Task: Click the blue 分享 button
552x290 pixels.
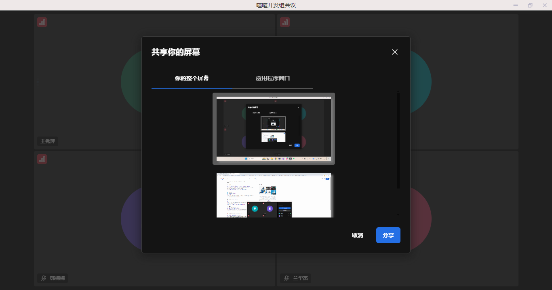Action: (388, 235)
